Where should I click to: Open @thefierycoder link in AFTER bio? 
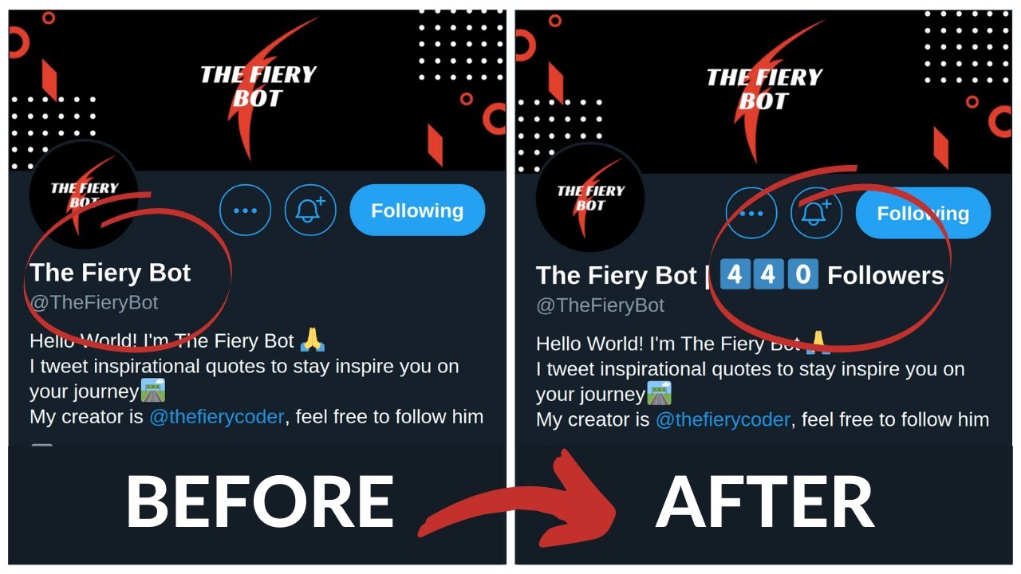pyautogui.click(x=723, y=419)
